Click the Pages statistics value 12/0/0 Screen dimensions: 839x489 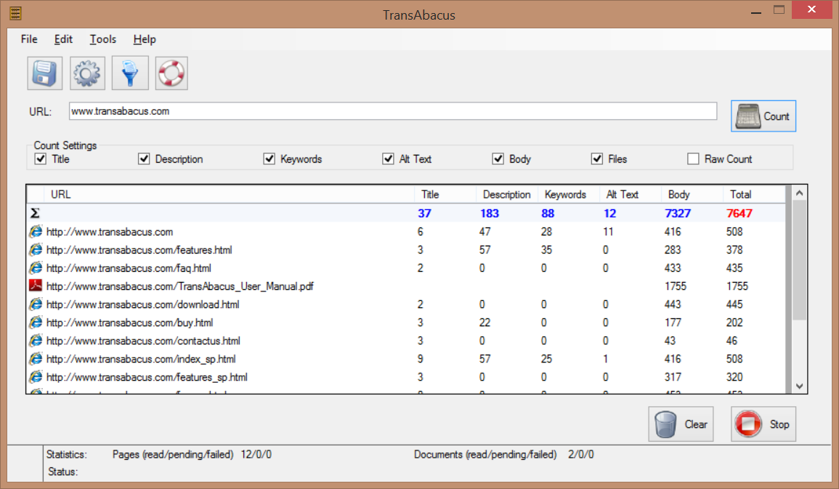256,454
